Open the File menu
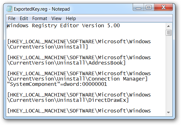 [12, 18]
